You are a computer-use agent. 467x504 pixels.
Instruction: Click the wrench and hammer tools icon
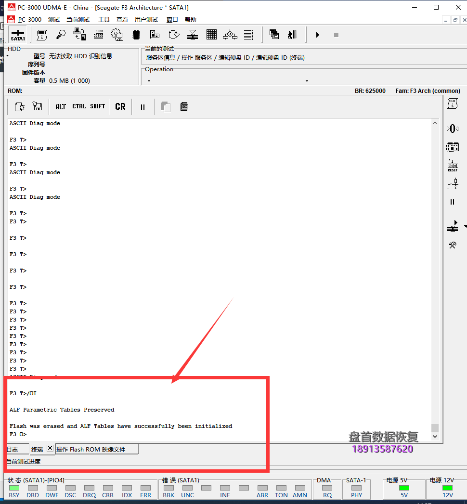pyautogui.click(x=453, y=245)
